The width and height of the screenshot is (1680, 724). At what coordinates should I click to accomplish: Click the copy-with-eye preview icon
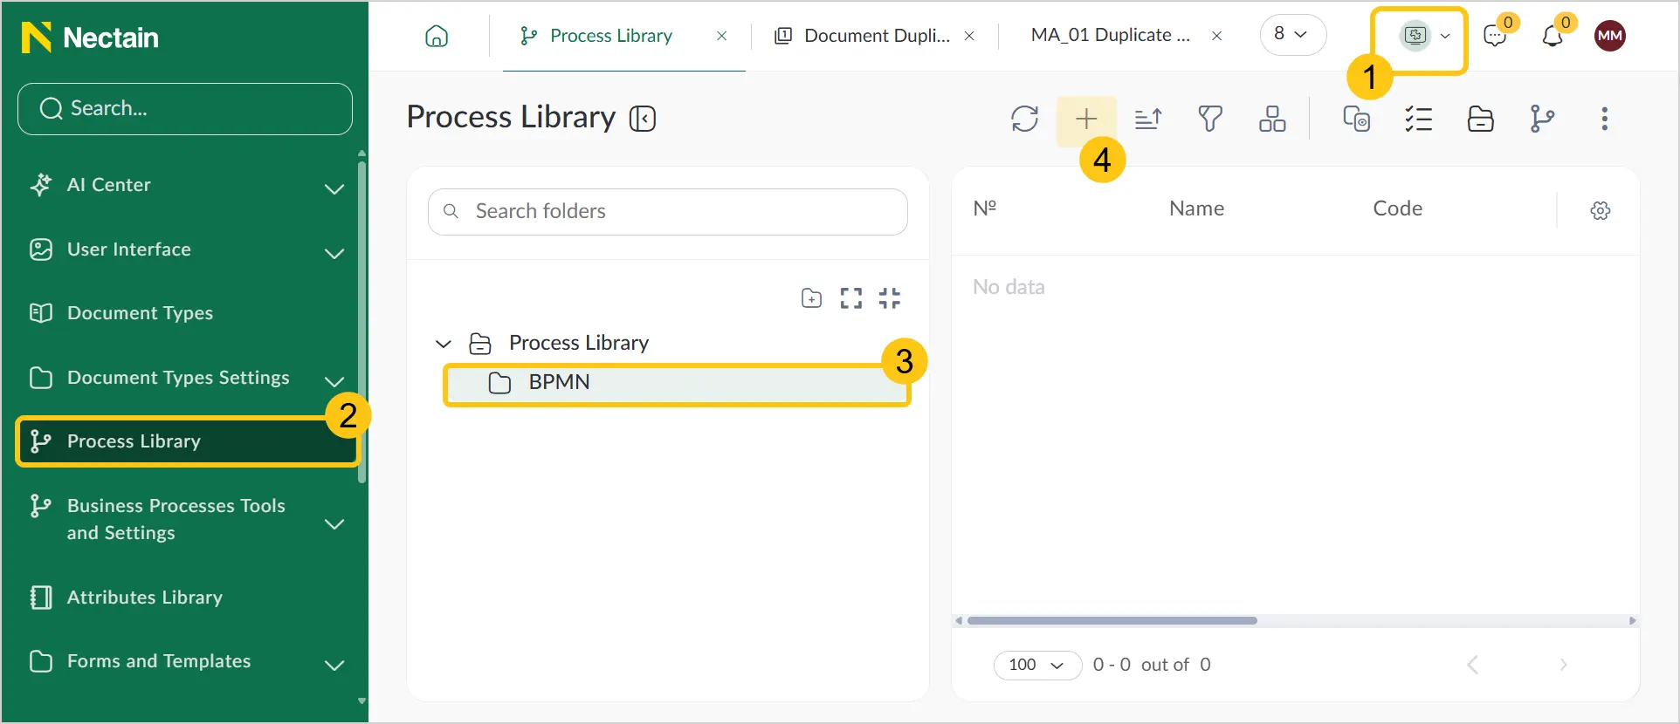1356,119
